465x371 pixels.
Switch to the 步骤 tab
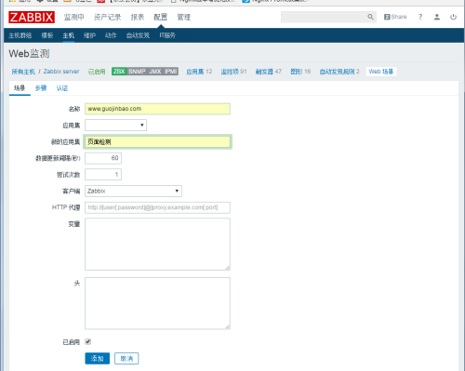pos(41,88)
